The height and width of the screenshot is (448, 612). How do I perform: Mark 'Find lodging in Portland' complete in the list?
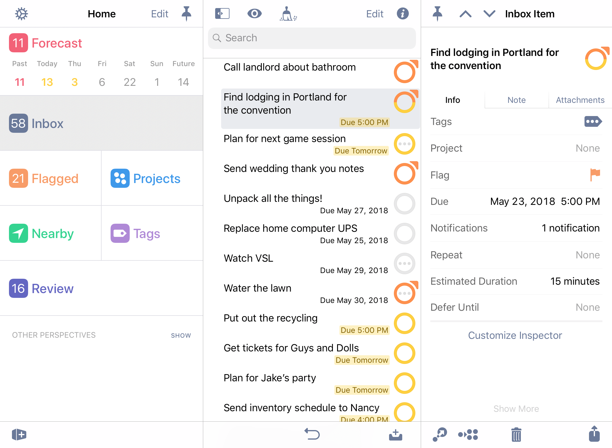pos(405,102)
